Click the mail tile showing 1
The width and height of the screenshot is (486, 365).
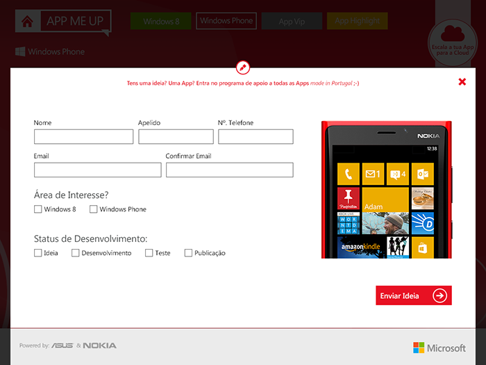(x=373, y=174)
